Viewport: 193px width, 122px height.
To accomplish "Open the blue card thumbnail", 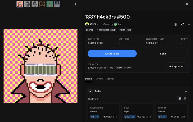I will pos(57,4).
